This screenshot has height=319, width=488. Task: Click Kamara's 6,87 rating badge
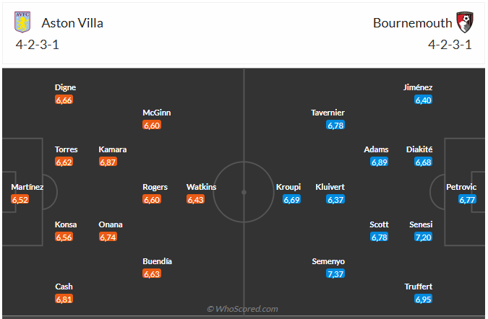[x=108, y=162]
